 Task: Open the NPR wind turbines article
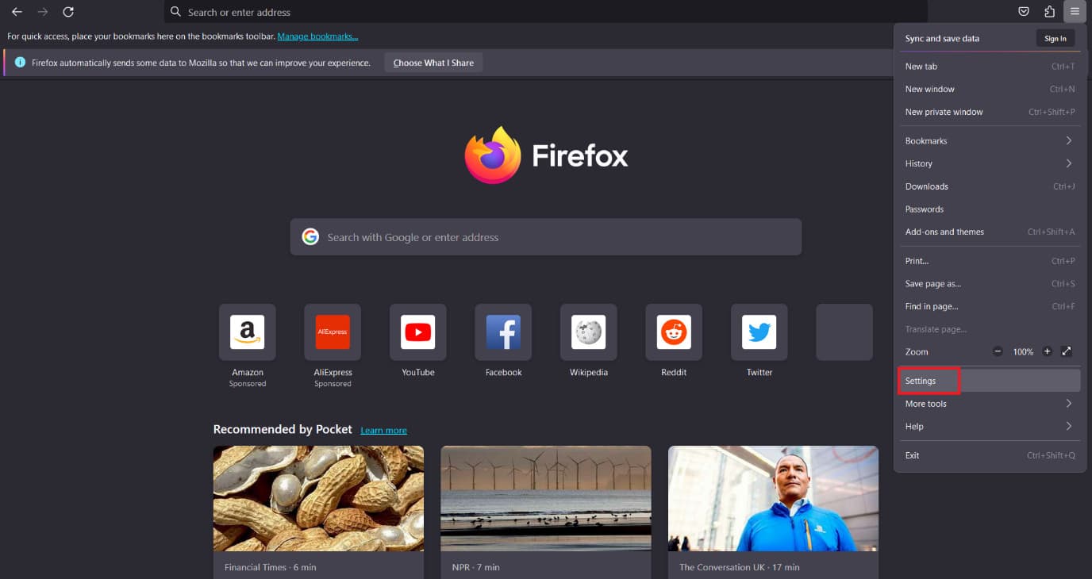(x=546, y=498)
